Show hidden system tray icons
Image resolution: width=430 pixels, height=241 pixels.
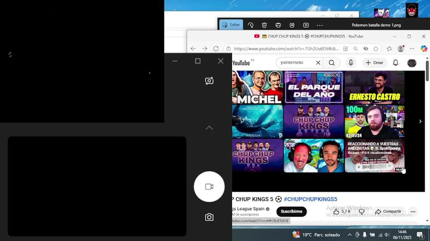[349, 235]
